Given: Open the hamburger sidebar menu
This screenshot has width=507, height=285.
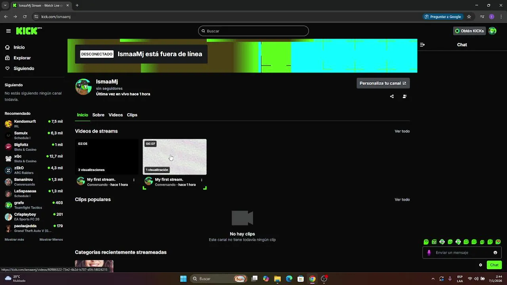Looking at the screenshot, I should (8, 31).
